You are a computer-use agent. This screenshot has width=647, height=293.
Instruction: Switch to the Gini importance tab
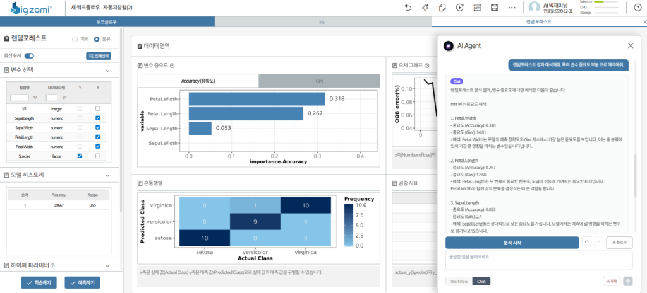pyautogui.click(x=319, y=81)
